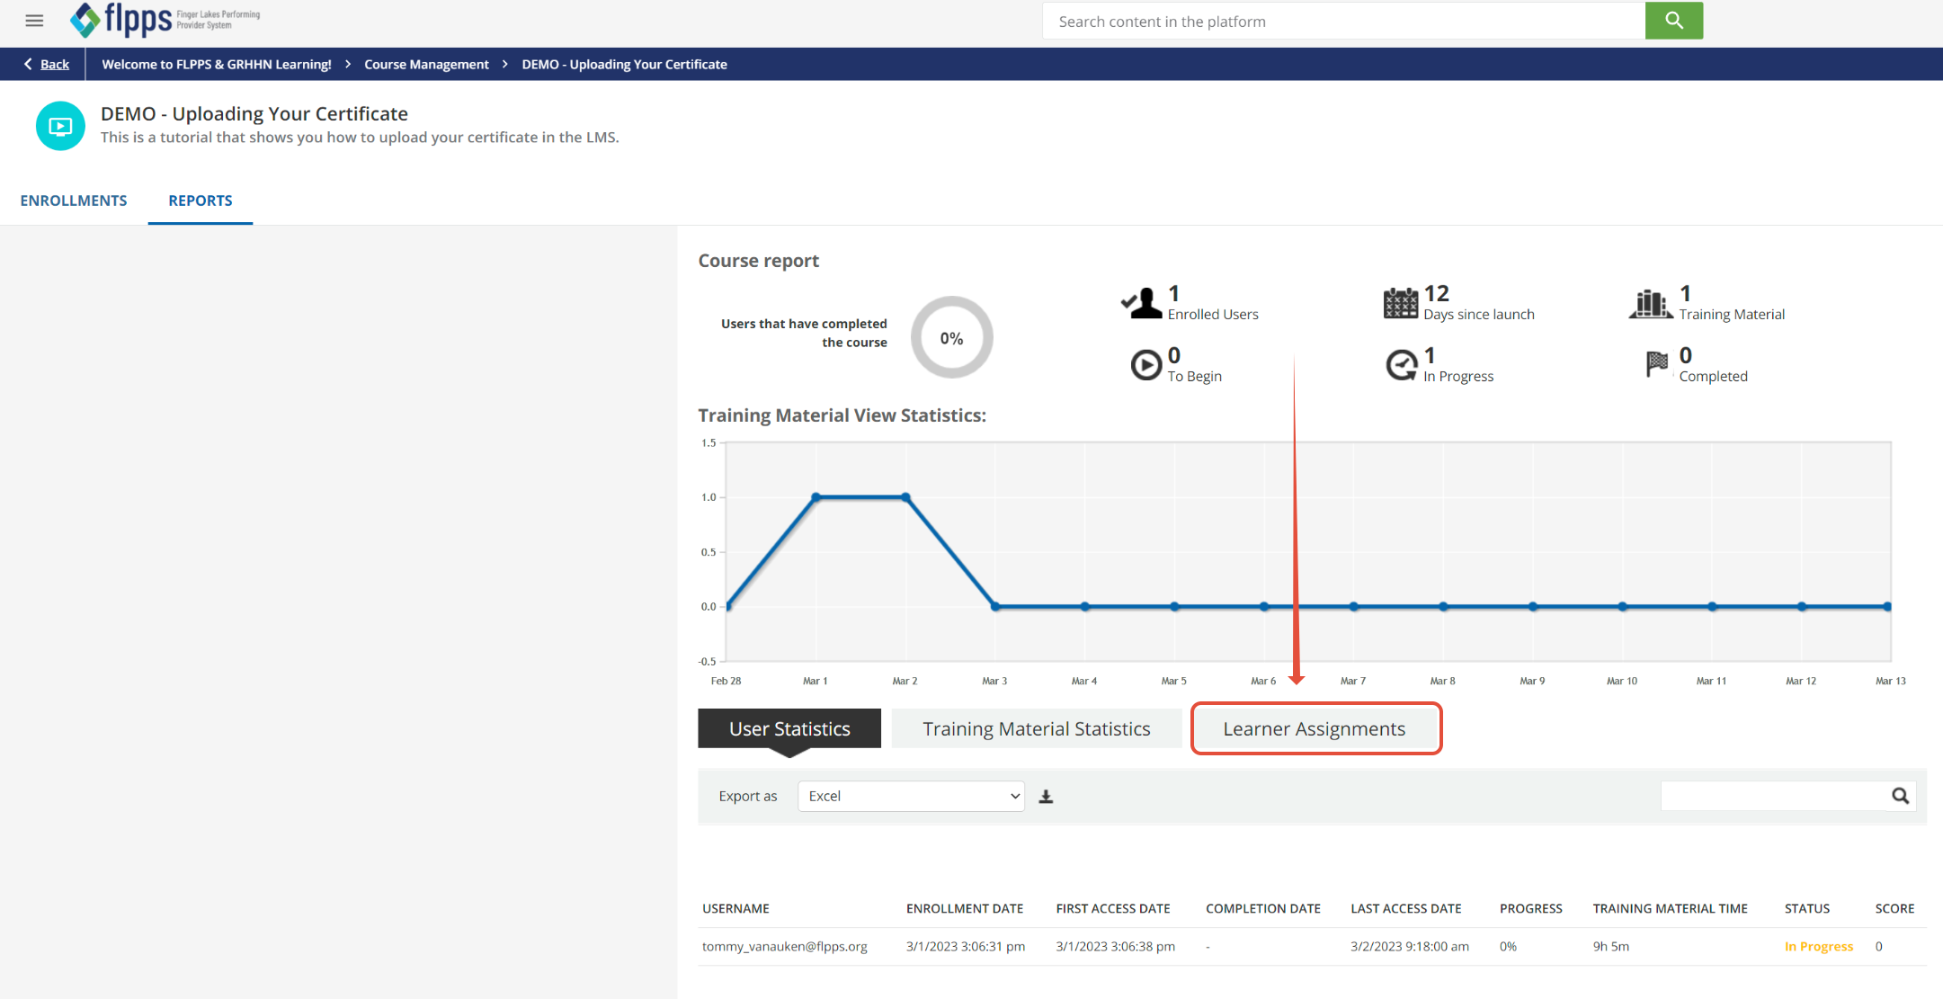The image size is (1943, 999).
Task: Switch to the Enrollments tab
Action: click(74, 201)
